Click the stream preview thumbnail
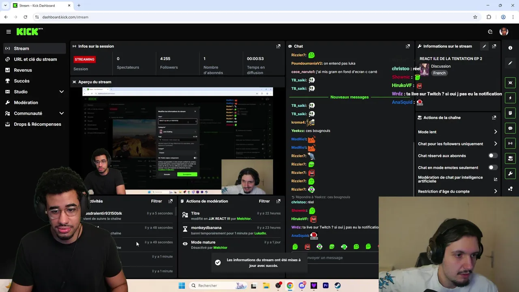This screenshot has width=519, height=292. tap(178, 141)
